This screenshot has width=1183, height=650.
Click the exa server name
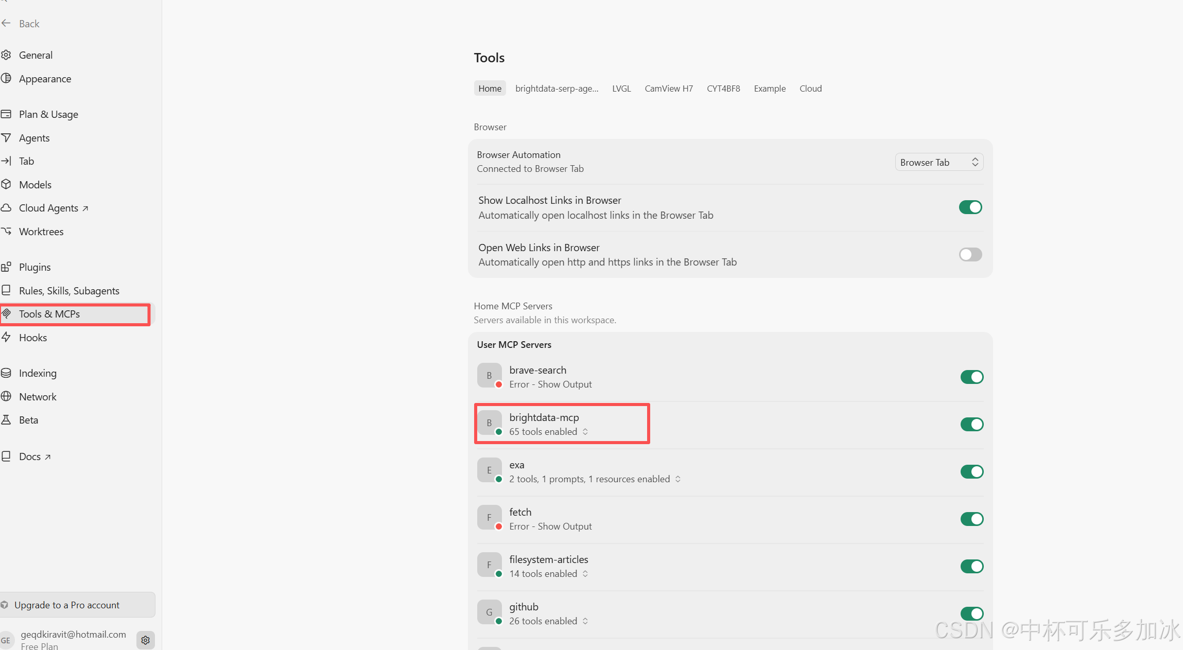pos(517,465)
